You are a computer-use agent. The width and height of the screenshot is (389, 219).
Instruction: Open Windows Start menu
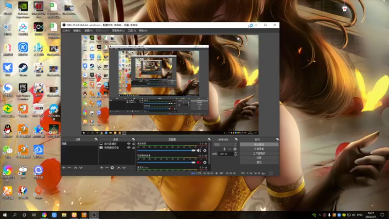click(4, 215)
